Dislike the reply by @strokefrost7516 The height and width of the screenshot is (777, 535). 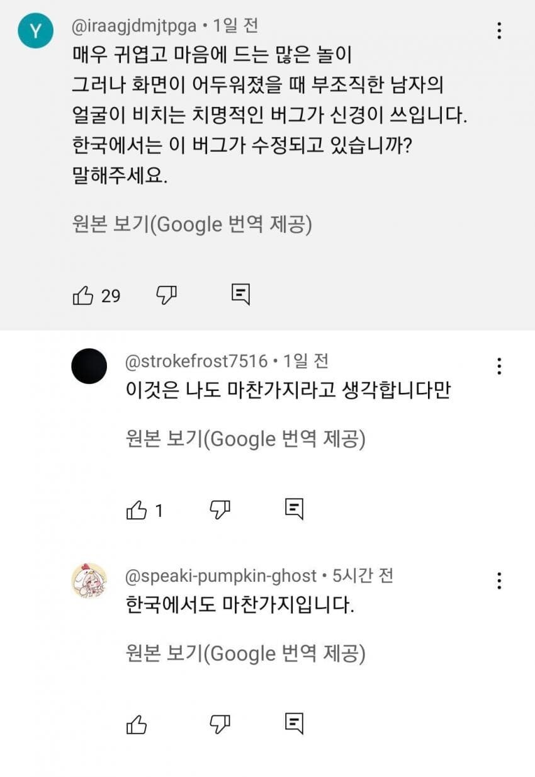220,510
